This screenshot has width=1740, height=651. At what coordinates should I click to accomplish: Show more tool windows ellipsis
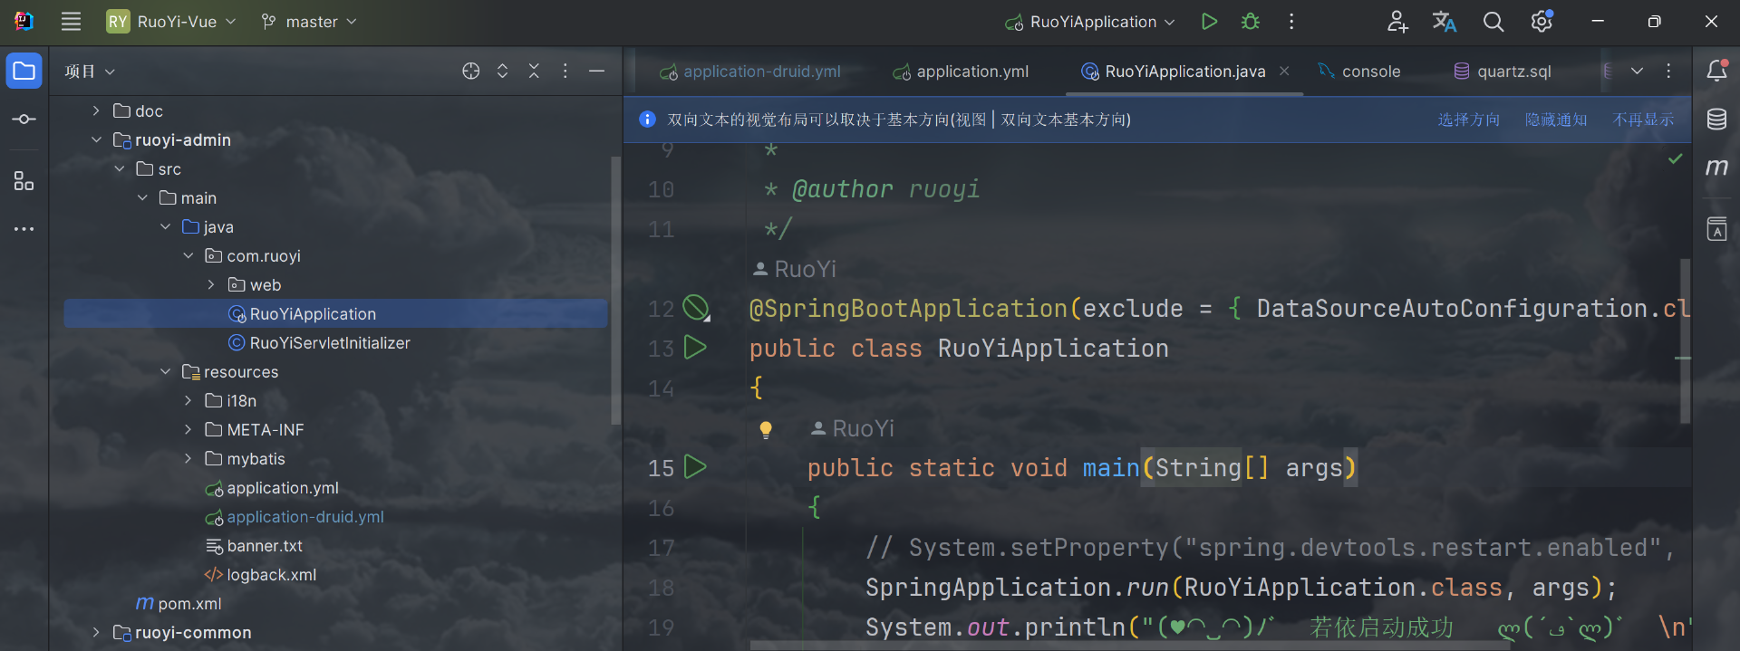click(x=24, y=229)
